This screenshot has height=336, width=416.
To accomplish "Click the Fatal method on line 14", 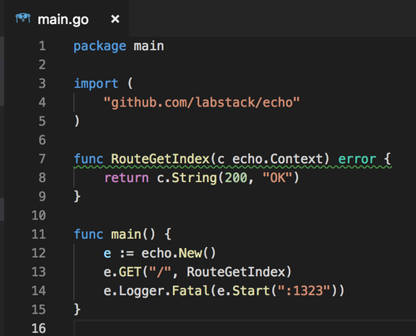I will (191, 291).
